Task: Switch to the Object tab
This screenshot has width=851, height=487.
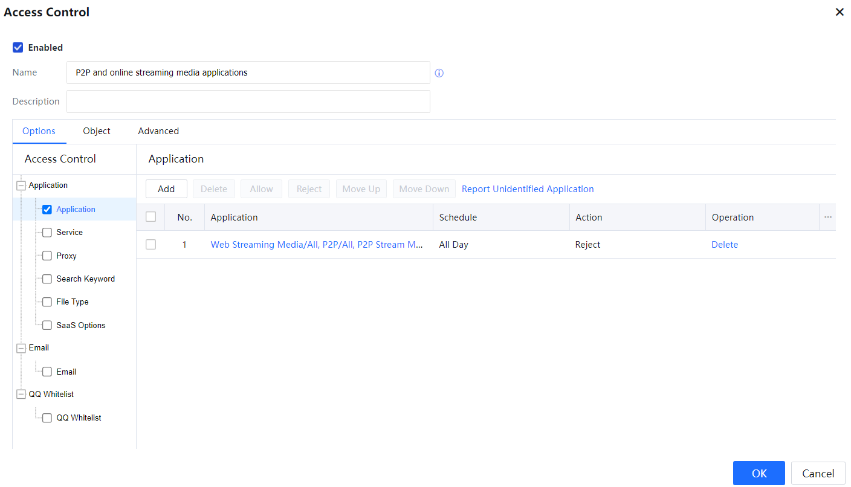Action: [97, 131]
